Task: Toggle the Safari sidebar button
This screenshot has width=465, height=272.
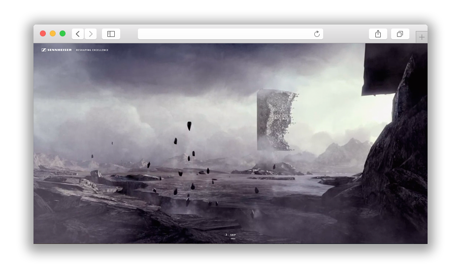Action: click(111, 34)
